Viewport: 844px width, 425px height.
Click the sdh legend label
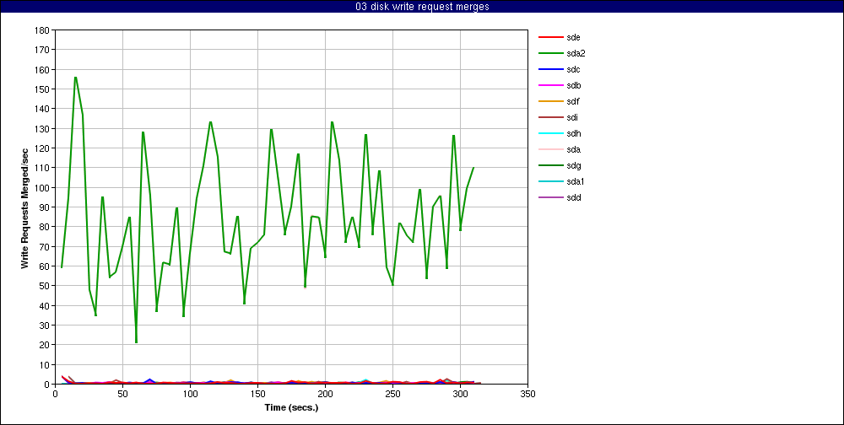[573, 133]
